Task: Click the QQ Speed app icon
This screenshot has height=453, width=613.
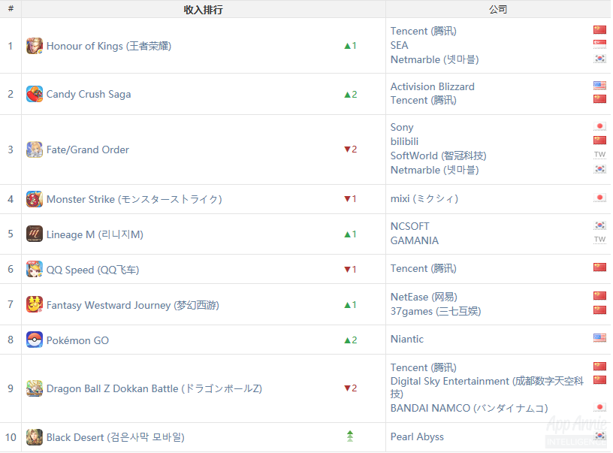Action: pos(35,269)
